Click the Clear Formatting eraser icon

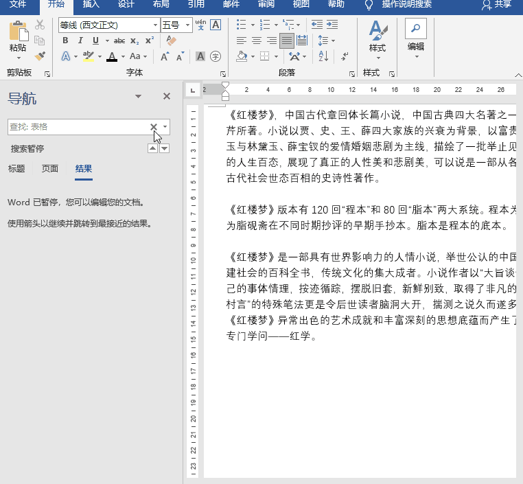[172, 41]
